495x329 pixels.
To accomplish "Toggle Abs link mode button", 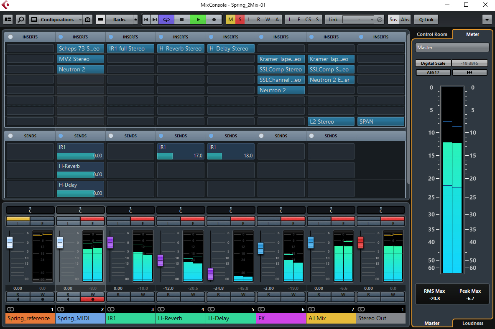I will point(405,20).
